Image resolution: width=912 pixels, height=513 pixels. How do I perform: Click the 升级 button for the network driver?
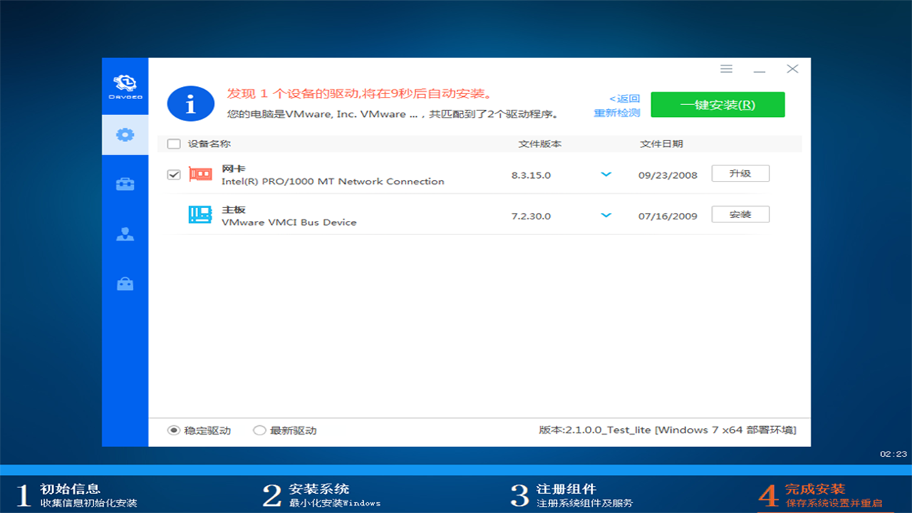pos(740,172)
